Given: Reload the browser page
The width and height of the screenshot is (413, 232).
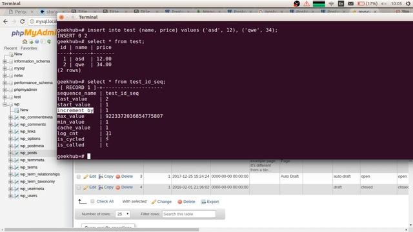Looking at the screenshot, I should 23,21.
